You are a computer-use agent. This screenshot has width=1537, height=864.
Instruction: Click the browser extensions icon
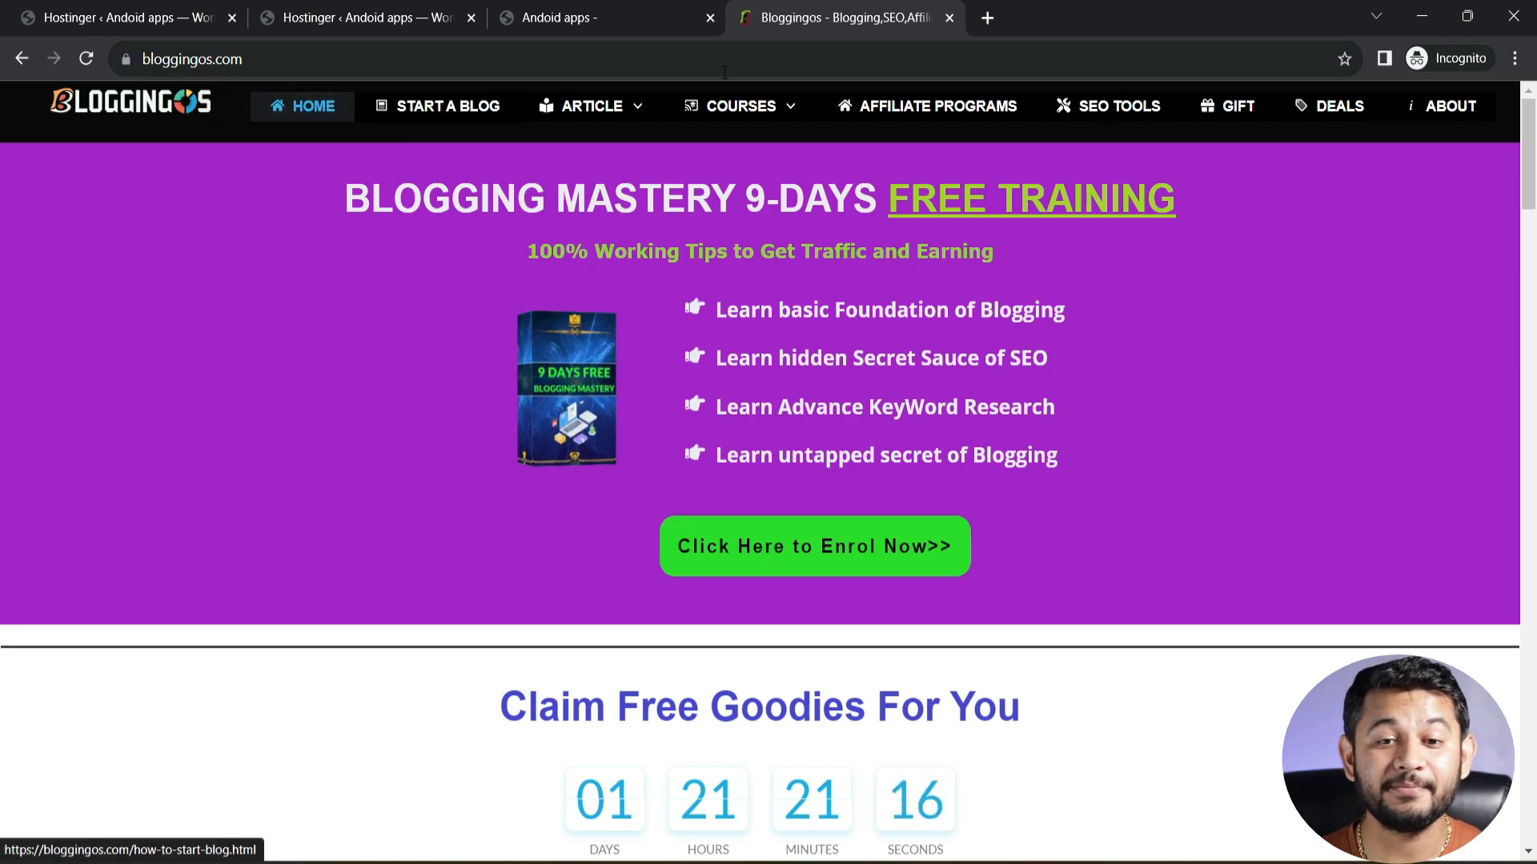pyautogui.click(x=1386, y=58)
